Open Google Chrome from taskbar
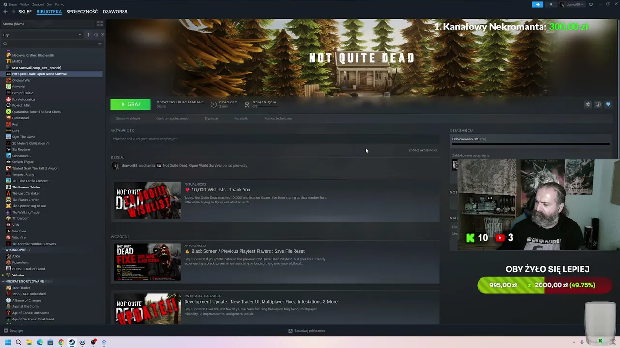This screenshot has height=348, width=620. 61,342
